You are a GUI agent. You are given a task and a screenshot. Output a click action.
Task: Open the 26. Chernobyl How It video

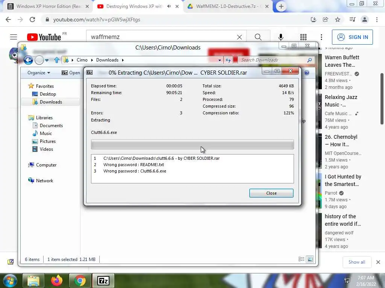341,141
